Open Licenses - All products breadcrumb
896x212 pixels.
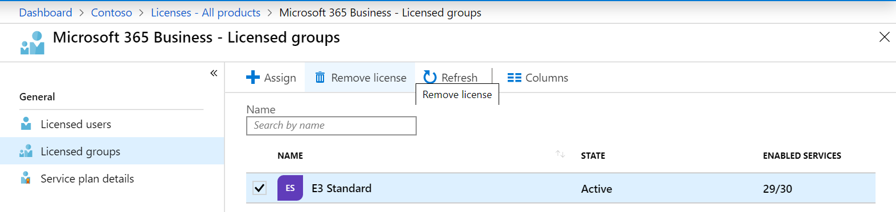[206, 12]
